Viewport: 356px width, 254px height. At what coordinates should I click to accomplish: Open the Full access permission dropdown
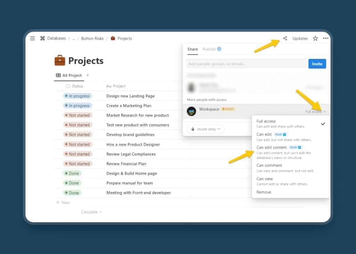[x=314, y=112]
